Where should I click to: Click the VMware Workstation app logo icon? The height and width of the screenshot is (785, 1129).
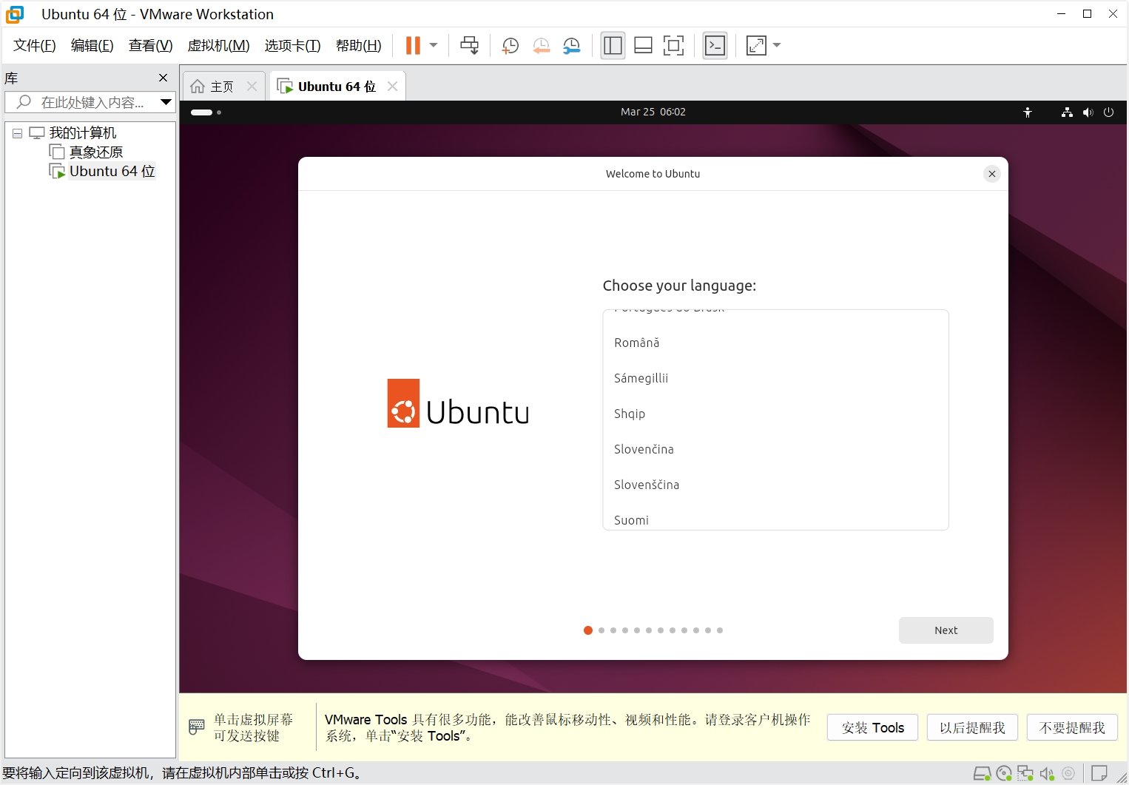pos(15,14)
